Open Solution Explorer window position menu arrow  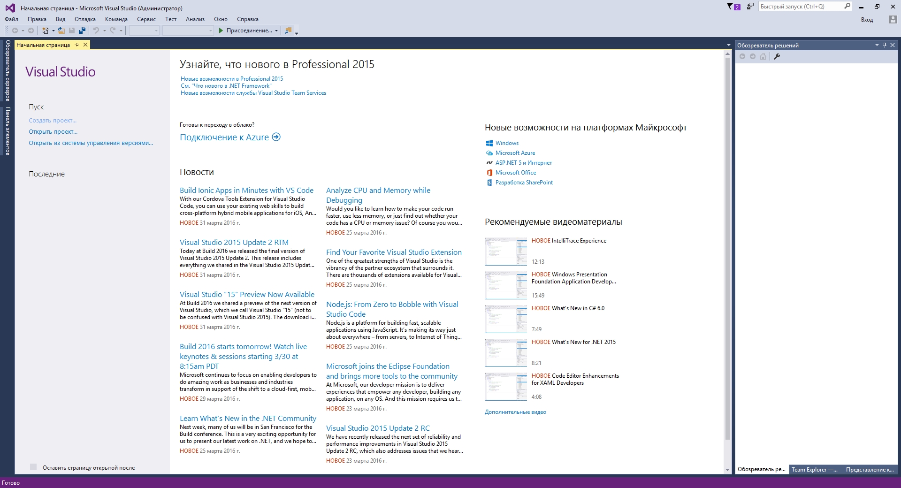[x=877, y=45]
